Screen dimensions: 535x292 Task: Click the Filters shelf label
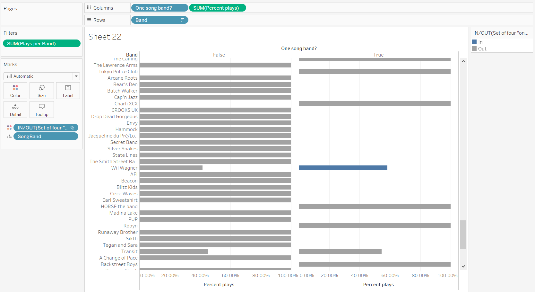[x=10, y=33]
